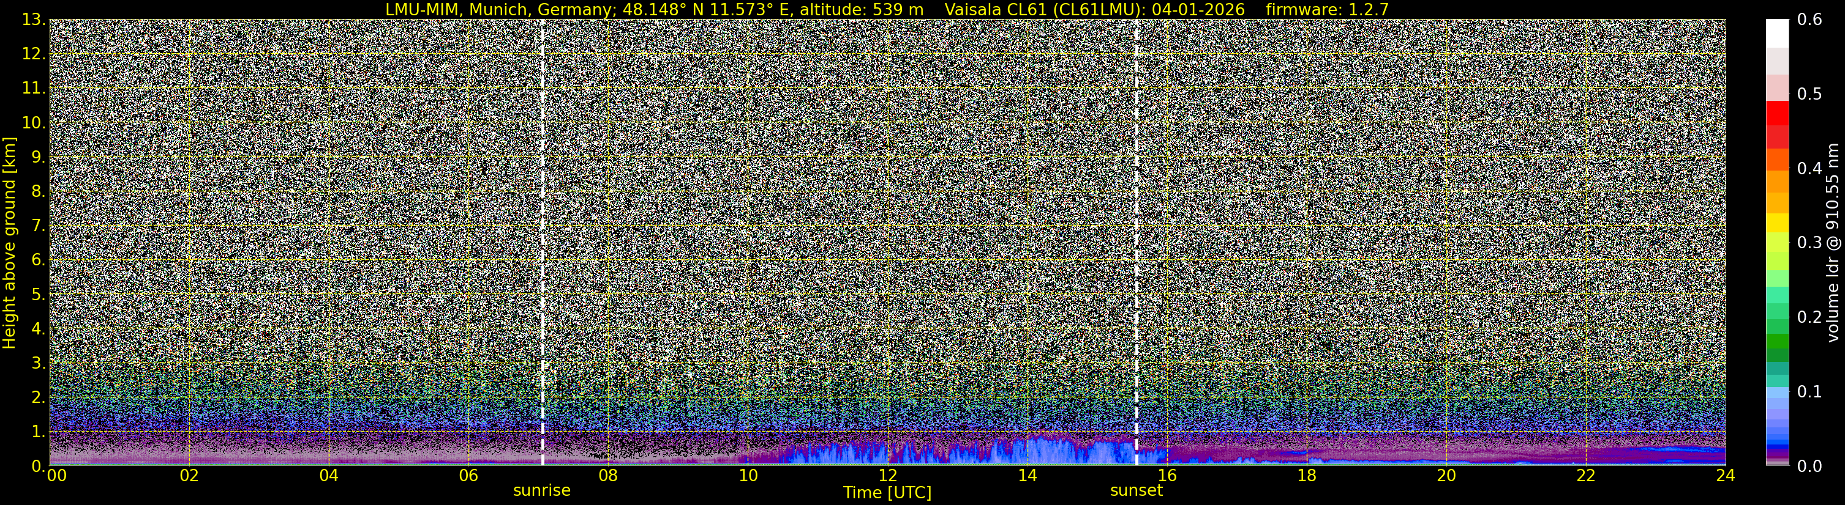Click the '1.' tick on the height axis

point(38,432)
